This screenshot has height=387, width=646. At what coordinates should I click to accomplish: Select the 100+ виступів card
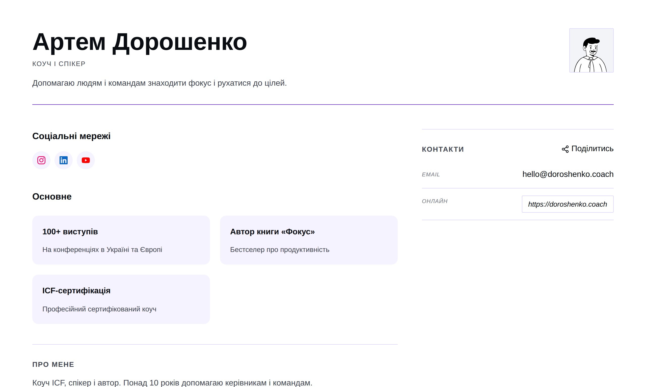point(121,240)
